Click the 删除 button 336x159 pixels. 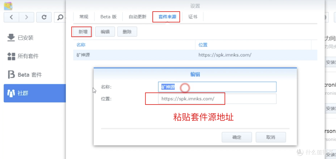127,32
